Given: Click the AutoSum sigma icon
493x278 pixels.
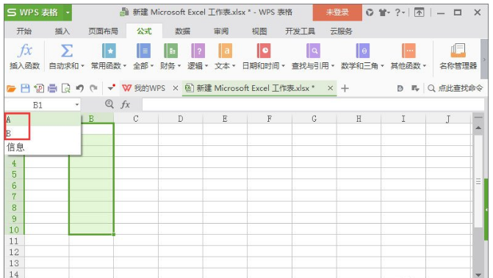Looking at the screenshot, I should pyautogui.click(x=67, y=51).
